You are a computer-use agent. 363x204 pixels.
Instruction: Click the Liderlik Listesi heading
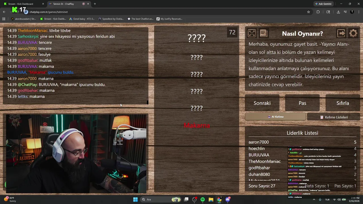302,133
